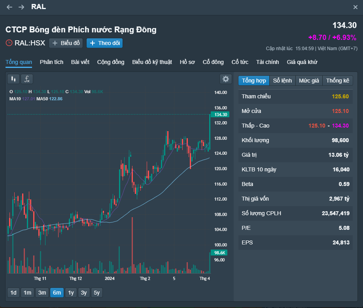This screenshot has height=308, width=363.
Task: Switch to the Phân tích tab
Action: [51, 62]
